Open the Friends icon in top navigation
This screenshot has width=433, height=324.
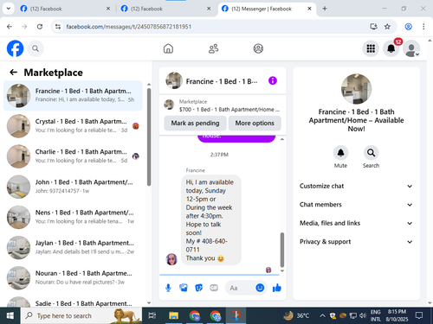coord(214,48)
